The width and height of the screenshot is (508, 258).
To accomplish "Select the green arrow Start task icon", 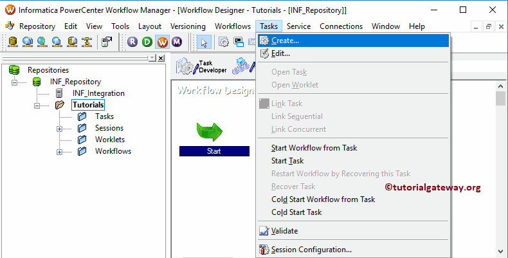I will click(x=209, y=132).
